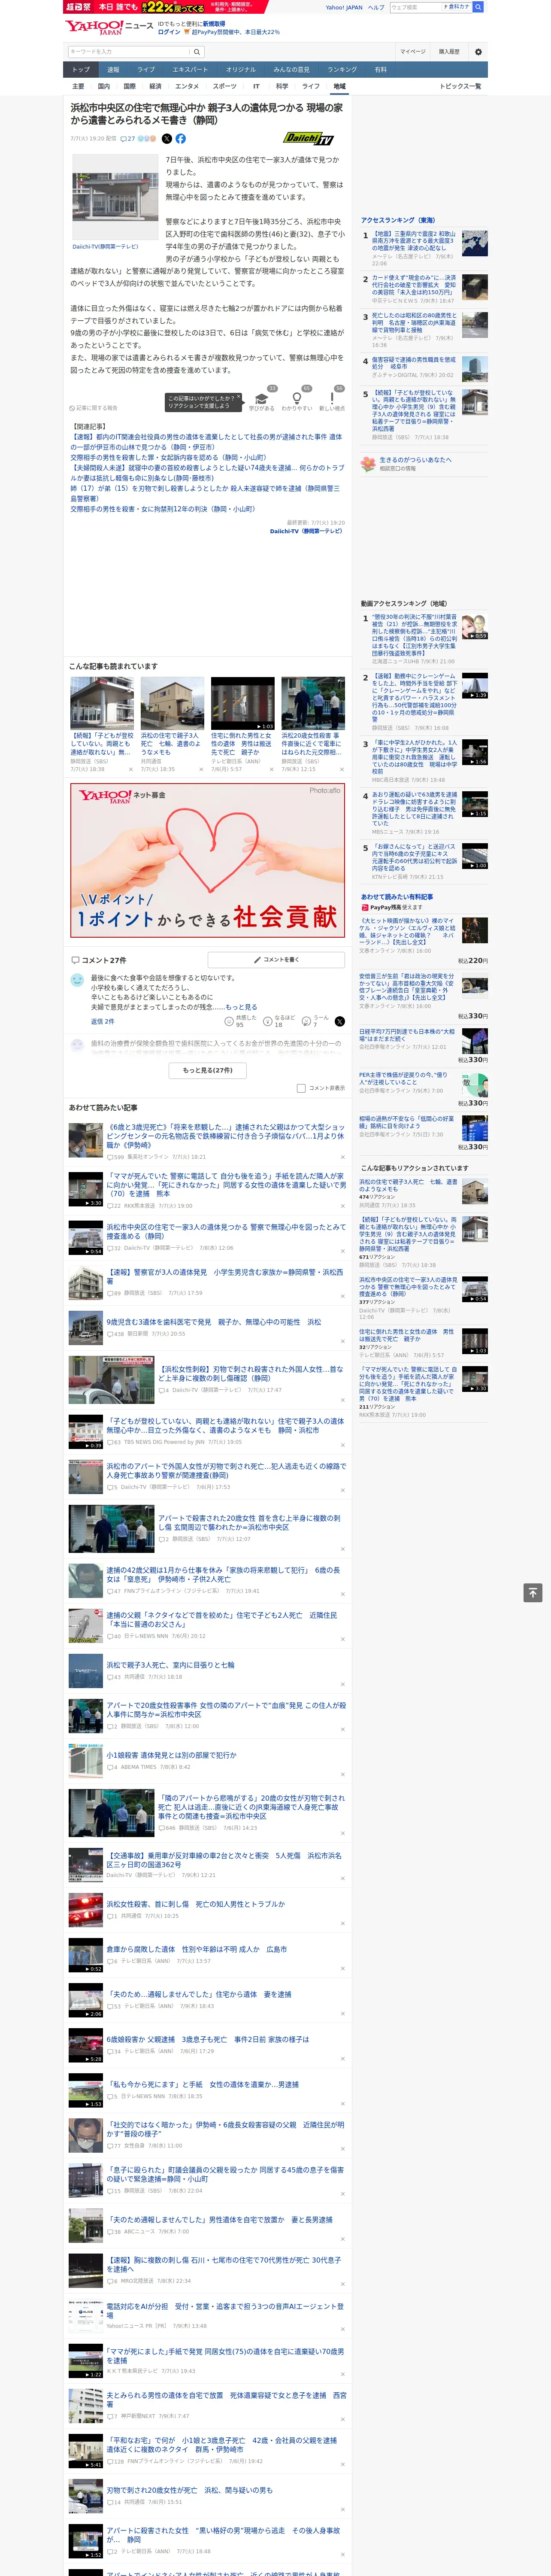Select the トップ navigation tab

tap(81, 69)
